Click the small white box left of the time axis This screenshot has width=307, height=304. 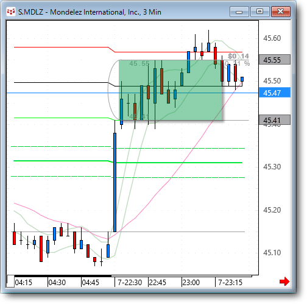pyautogui.click(x=10, y=281)
